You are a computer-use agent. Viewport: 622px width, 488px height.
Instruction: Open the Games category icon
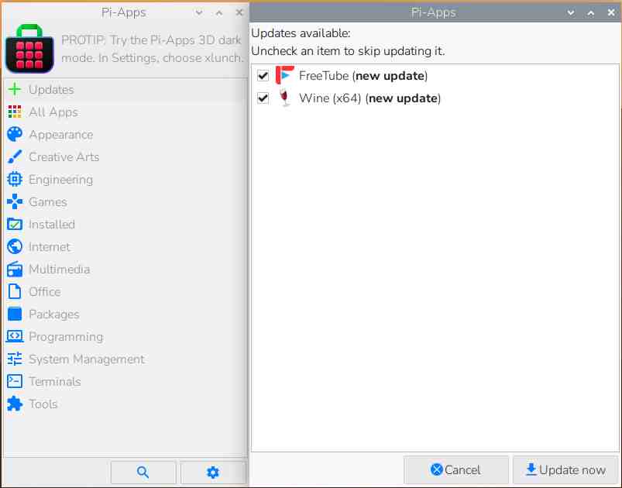pos(15,202)
